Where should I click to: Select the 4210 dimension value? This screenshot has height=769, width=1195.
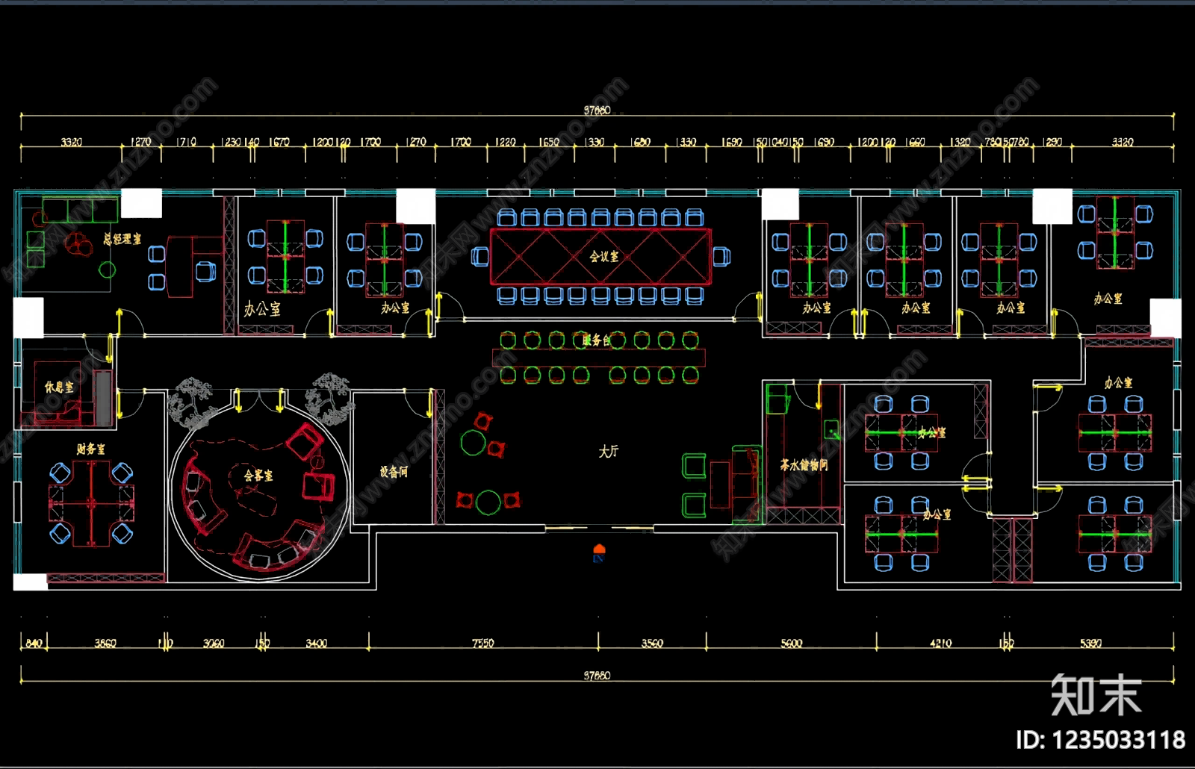pyautogui.click(x=941, y=644)
